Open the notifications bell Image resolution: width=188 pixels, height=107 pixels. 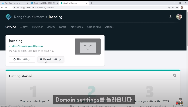[x=170, y=17]
